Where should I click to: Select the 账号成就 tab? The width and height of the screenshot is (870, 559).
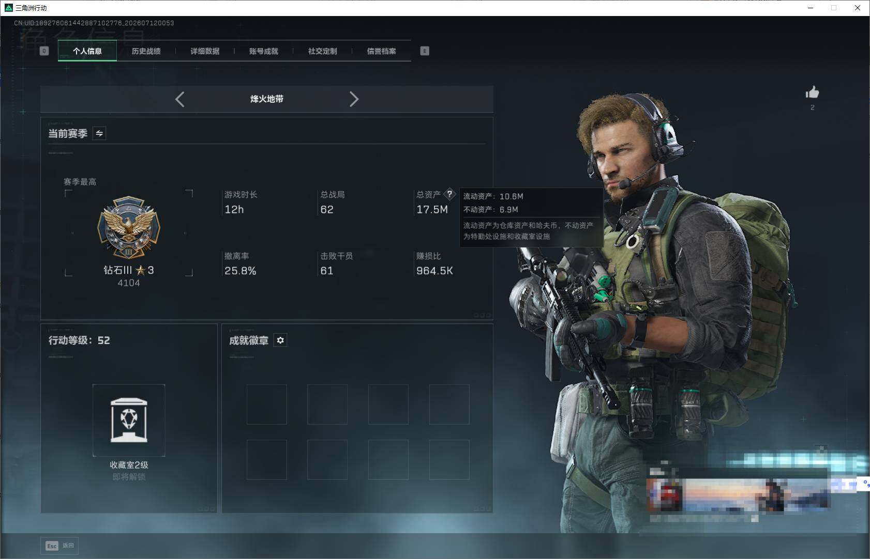point(264,51)
